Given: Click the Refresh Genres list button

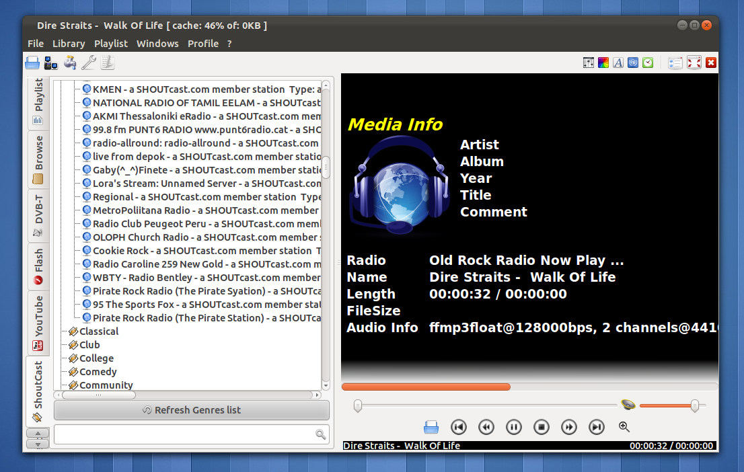Looking at the screenshot, I should [x=192, y=410].
